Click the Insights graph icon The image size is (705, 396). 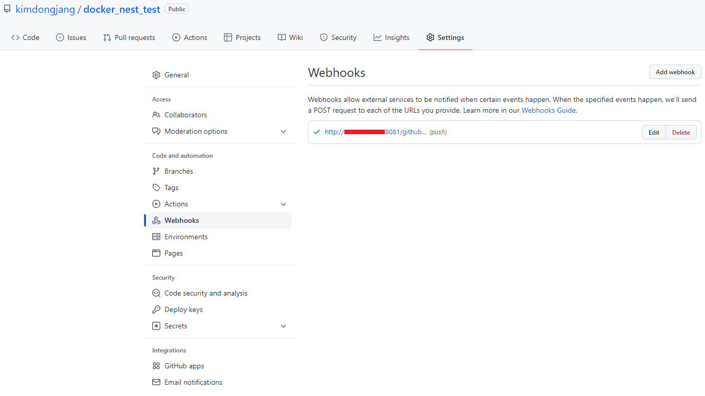378,37
